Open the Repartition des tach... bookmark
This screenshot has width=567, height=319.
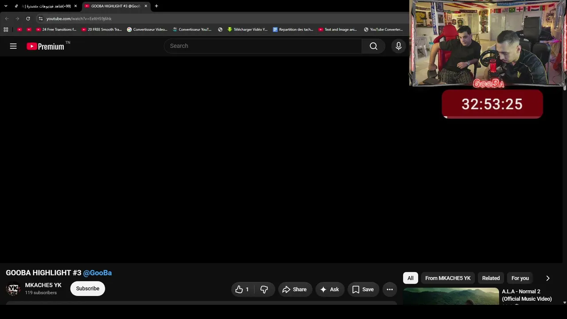click(x=293, y=30)
